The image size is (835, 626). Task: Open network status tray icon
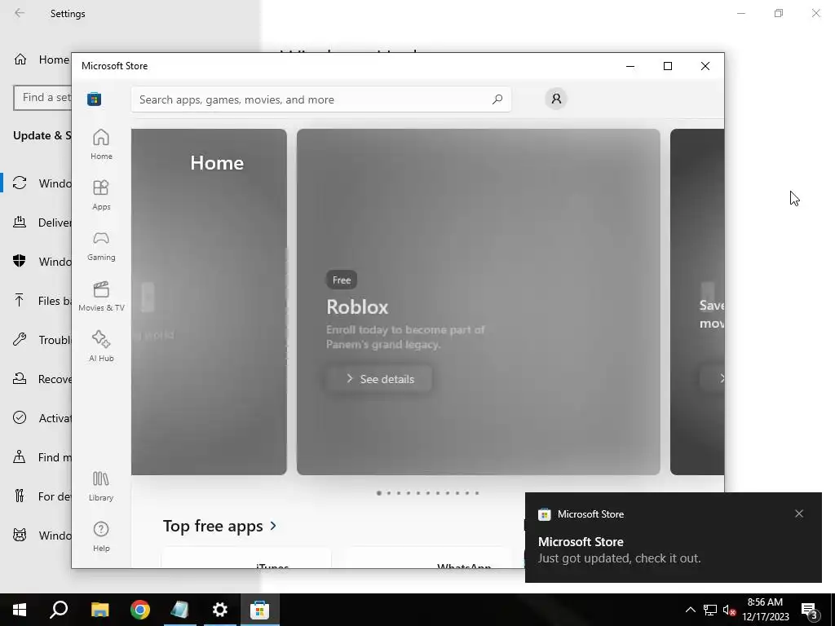[x=710, y=610]
